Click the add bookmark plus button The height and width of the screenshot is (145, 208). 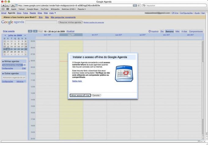13,5
